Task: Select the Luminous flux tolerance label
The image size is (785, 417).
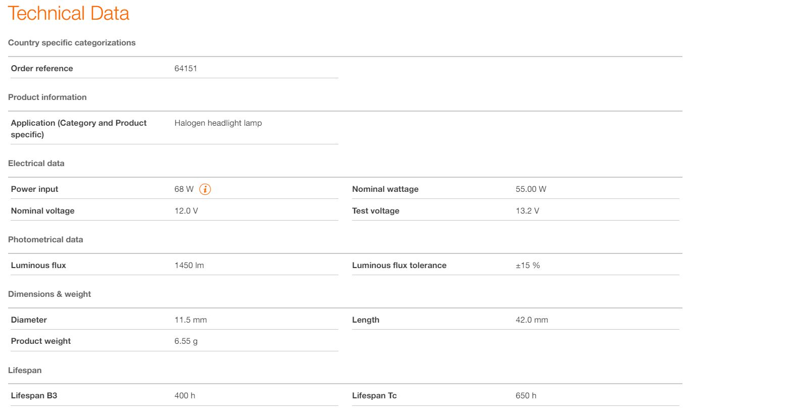Action: 400,266
